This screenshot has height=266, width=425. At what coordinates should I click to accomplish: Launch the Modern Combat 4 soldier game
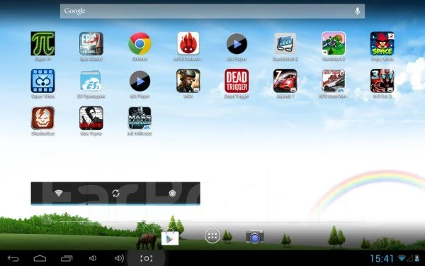point(188,81)
